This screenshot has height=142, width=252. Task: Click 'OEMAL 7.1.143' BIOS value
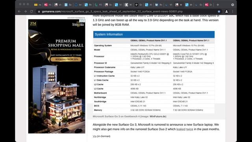(x=180, y=106)
